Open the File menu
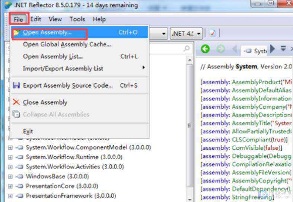This screenshot has height=202, width=293. point(19,19)
